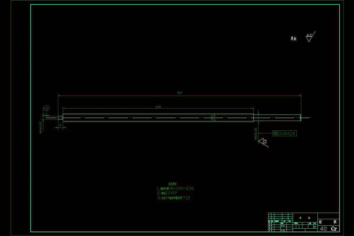This screenshot has height=236, width=354.
Task: Click the 0.006 tolerance value in feature frame
Action: 285,133
